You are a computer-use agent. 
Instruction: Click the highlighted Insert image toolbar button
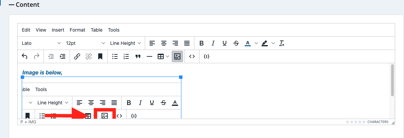tap(177, 57)
